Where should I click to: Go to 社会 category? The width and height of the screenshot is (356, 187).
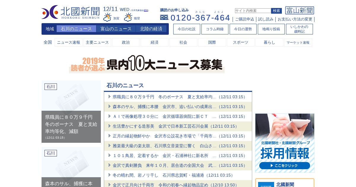(x=183, y=42)
